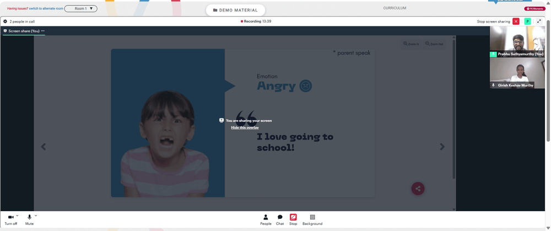Go to next slide with right arrow
The image size is (551, 231).
tap(442, 147)
